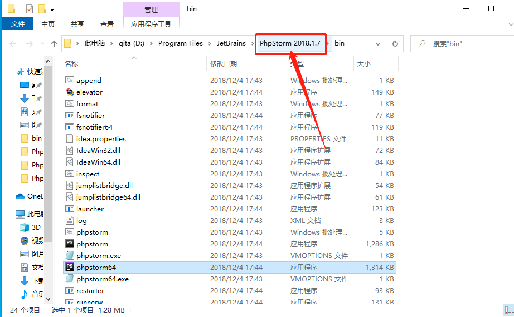Select the phpstorm Windows batch file row
Screen dimensions: 514x317
point(230,232)
